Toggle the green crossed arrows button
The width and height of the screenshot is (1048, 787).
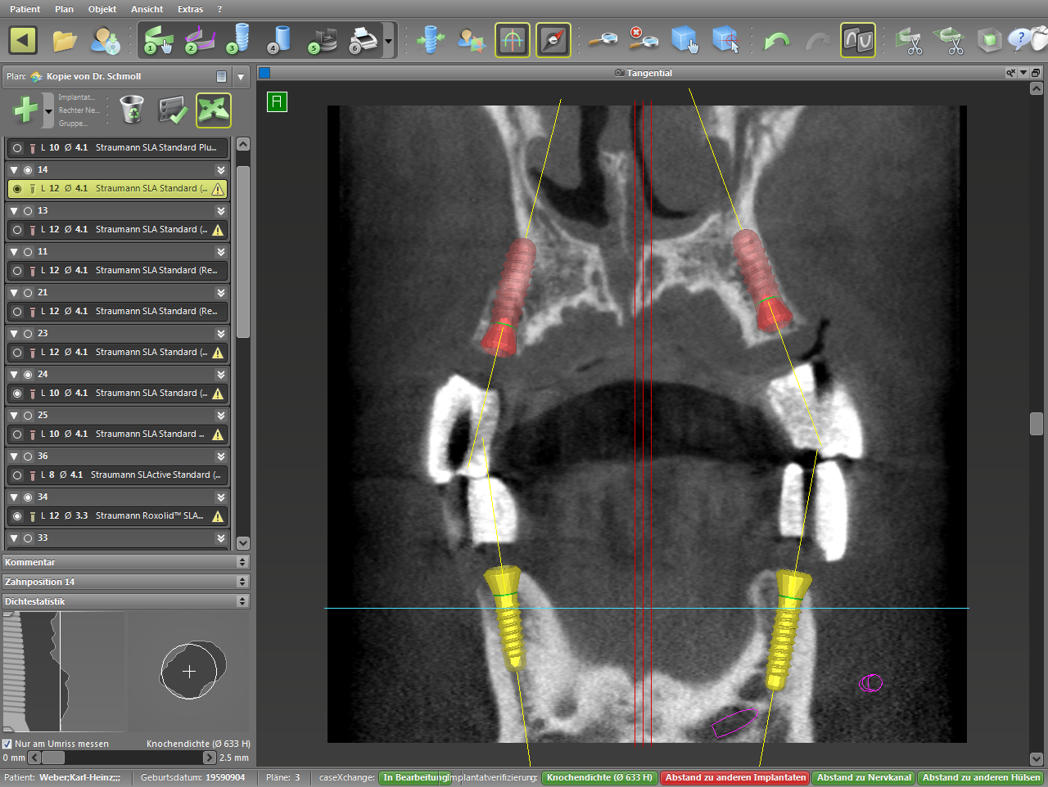(214, 110)
